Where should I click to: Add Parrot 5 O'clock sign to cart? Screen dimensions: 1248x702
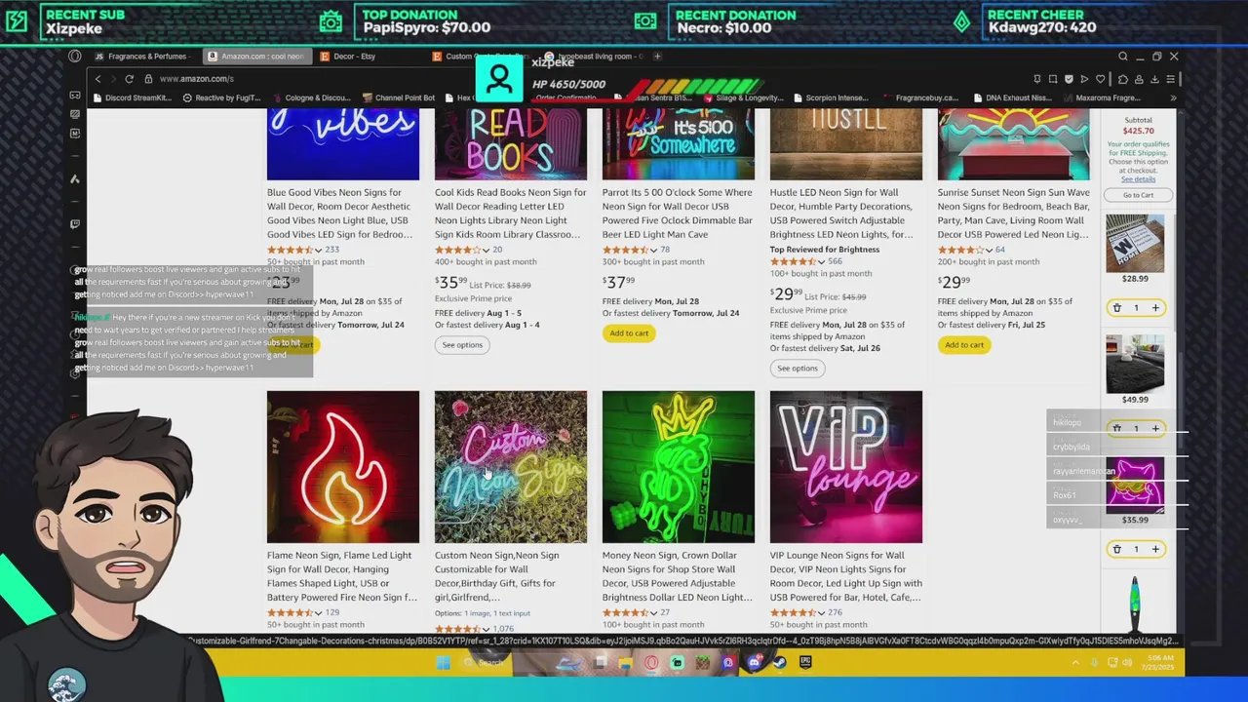(629, 333)
